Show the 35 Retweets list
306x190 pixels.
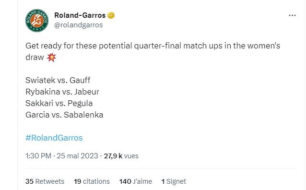45,181
